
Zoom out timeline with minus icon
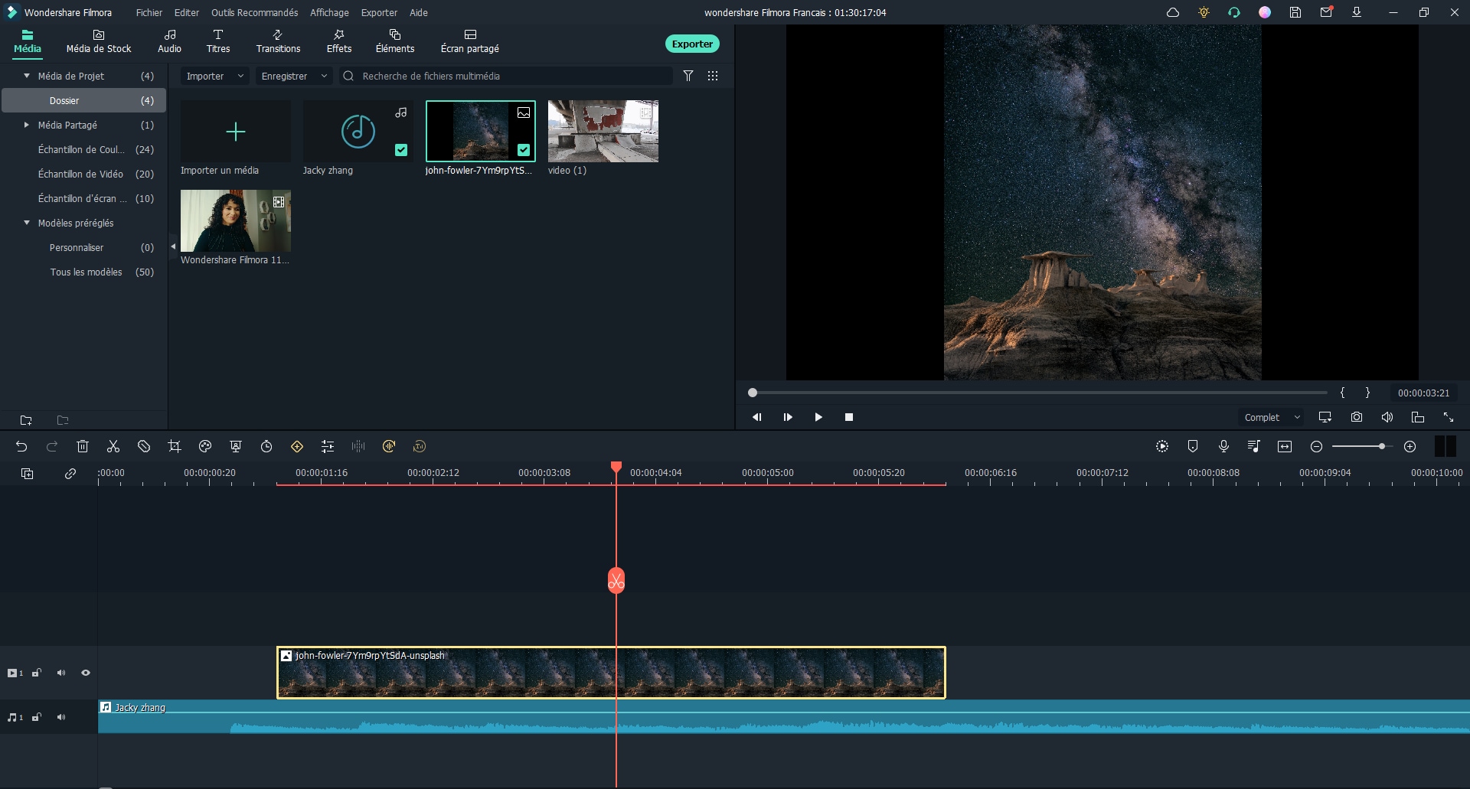point(1316,446)
